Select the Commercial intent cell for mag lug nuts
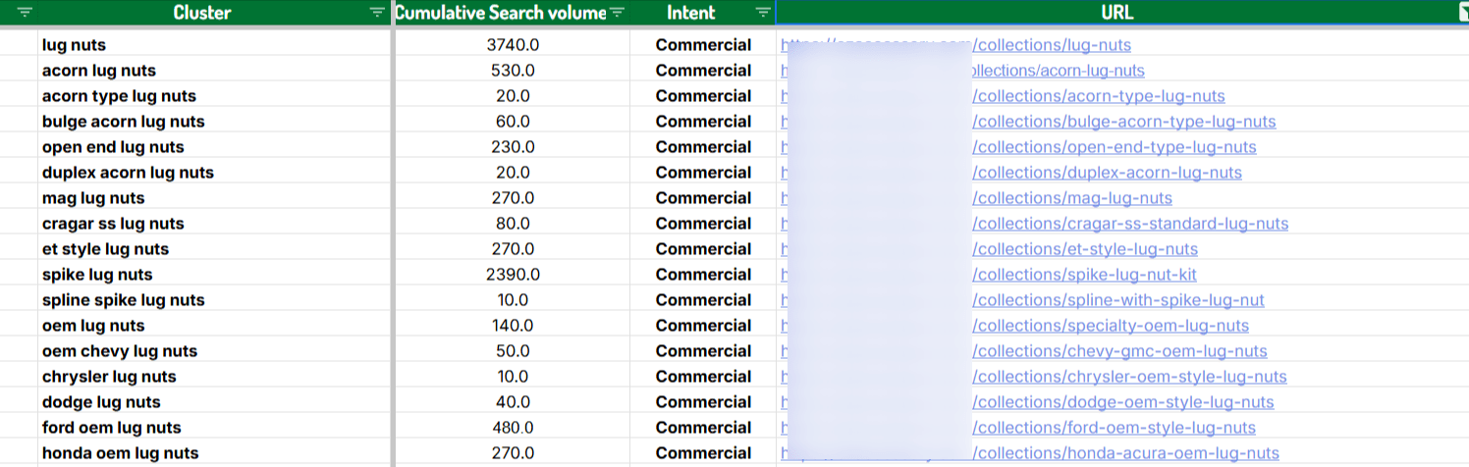Screen dimensions: 1469x467 (703, 198)
